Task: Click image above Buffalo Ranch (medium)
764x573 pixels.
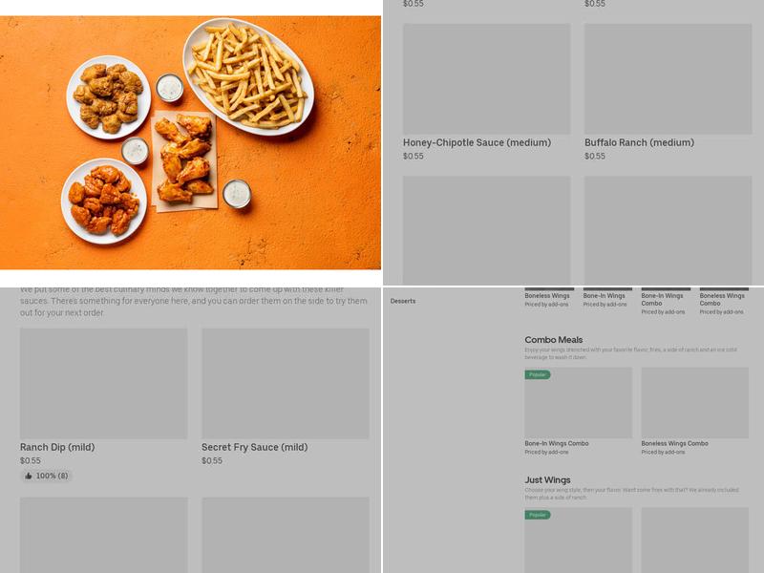Action: [x=668, y=79]
